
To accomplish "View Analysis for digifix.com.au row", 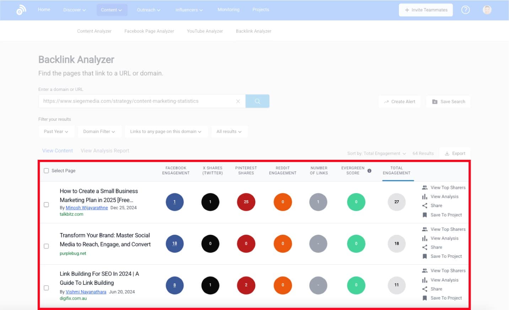I will point(440,280).
